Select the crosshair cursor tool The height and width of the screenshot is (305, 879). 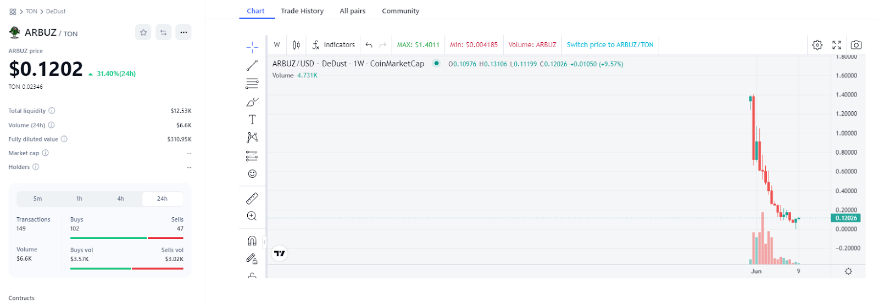[x=252, y=47]
